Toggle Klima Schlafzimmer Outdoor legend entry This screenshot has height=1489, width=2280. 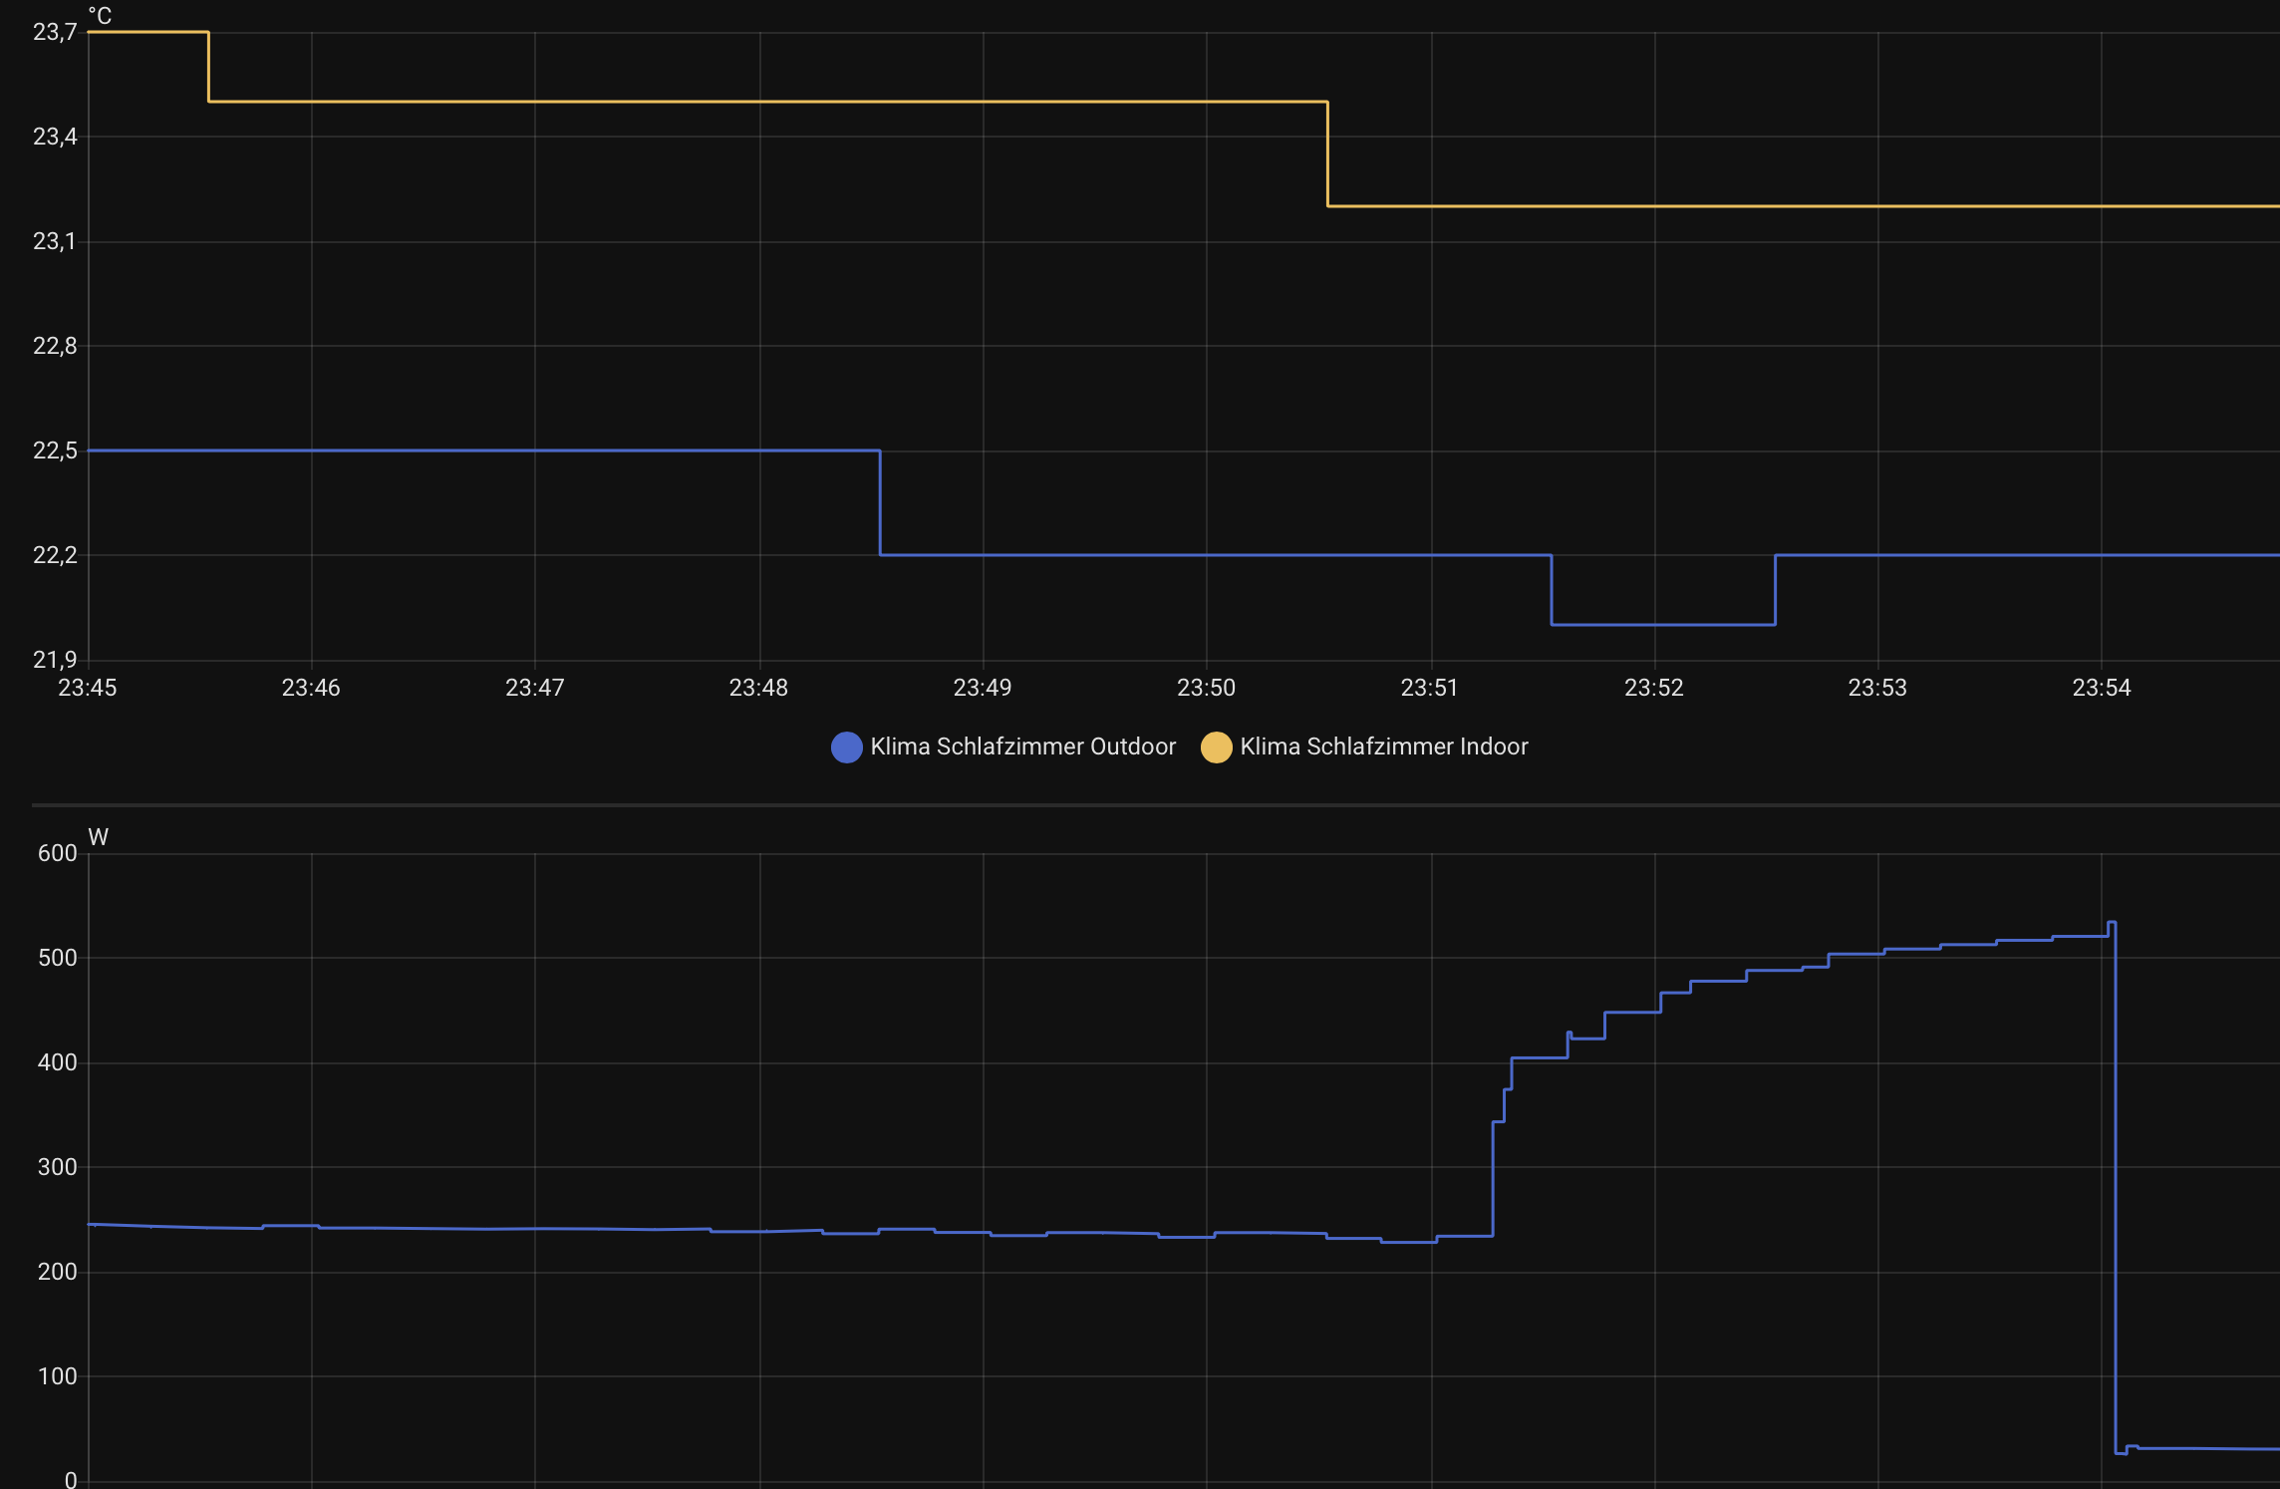[1003, 746]
